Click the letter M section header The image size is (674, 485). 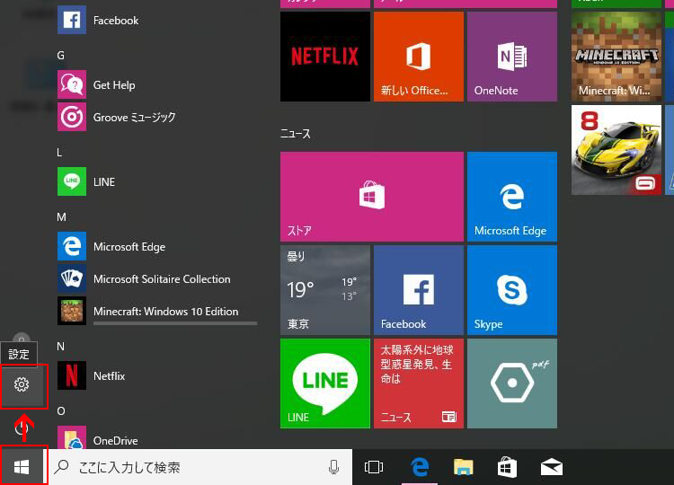click(61, 217)
